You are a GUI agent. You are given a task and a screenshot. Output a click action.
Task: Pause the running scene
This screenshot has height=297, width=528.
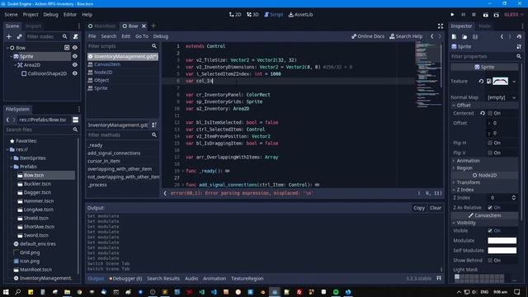pyautogui.click(x=463, y=15)
